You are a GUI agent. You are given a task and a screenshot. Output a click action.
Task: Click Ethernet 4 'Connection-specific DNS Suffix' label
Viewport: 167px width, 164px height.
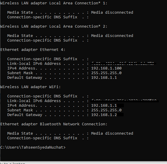[42, 59]
